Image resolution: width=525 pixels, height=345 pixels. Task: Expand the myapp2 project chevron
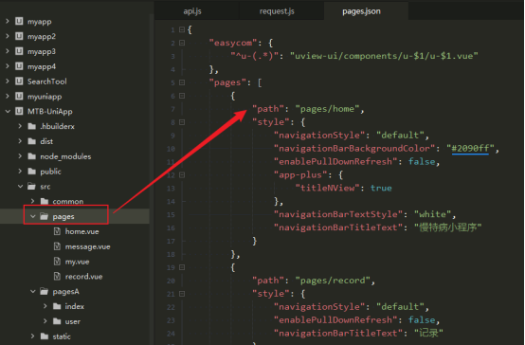(x=8, y=36)
